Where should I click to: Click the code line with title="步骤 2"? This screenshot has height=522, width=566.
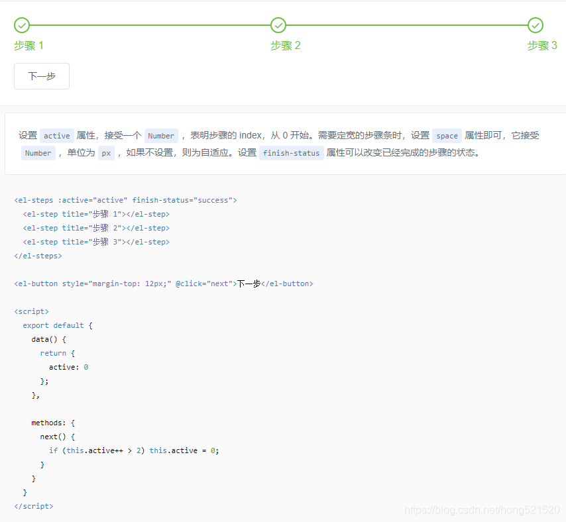(x=96, y=228)
